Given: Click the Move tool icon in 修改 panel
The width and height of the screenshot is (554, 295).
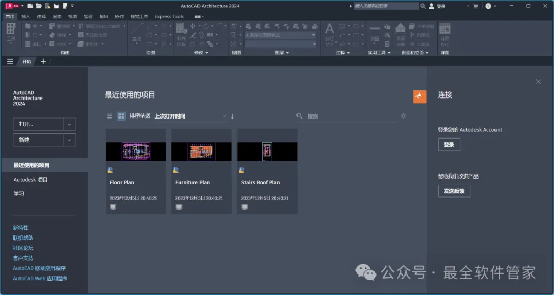Looking at the screenshot, I should coord(192,26).
